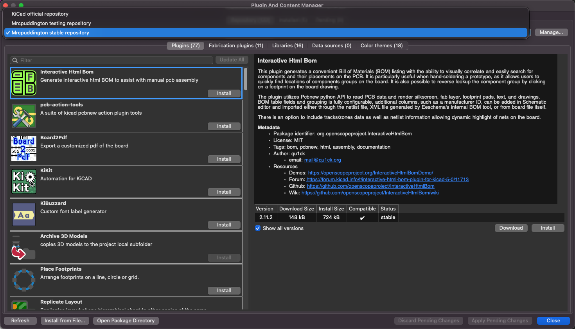This screenshot has width=575, height=329.
Task: Open the author email mail@qu1ck.org link
Action: 323,160
